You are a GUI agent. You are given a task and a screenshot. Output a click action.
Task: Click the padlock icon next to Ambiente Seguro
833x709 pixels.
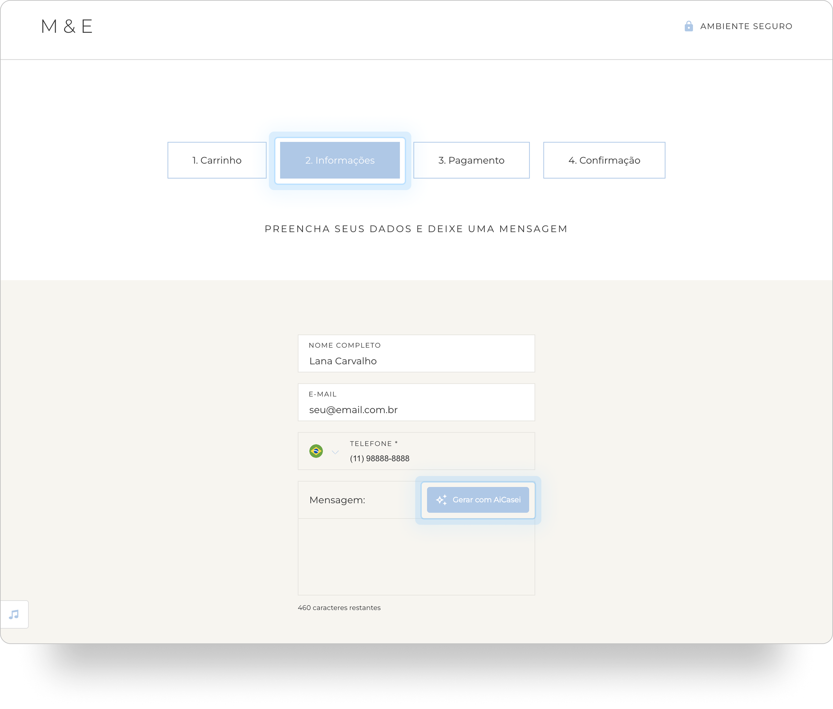[x=689, y=26]
